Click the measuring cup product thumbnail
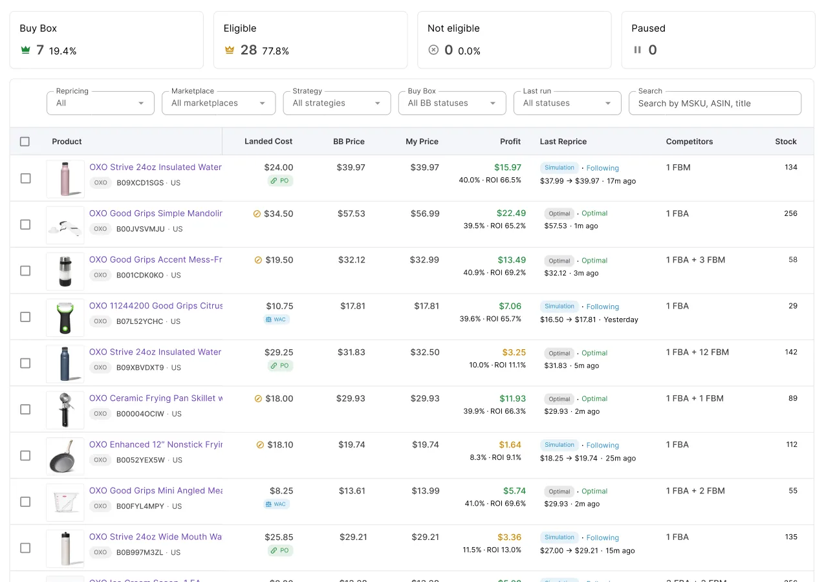824x582 pixels. pyautogui.click(x=65, y=502)
